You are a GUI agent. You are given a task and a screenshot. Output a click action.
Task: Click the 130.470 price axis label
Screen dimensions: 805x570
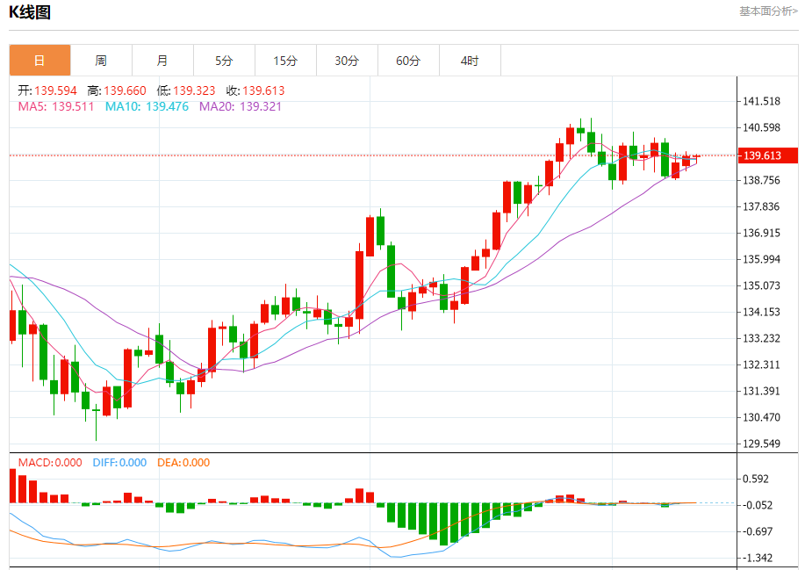pyautogui.click(x=761, y=417)
